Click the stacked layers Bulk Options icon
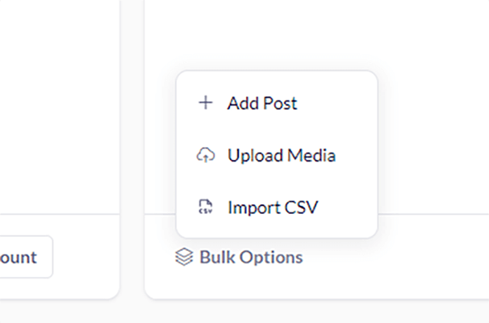489x323 pixels. point(184,258)
